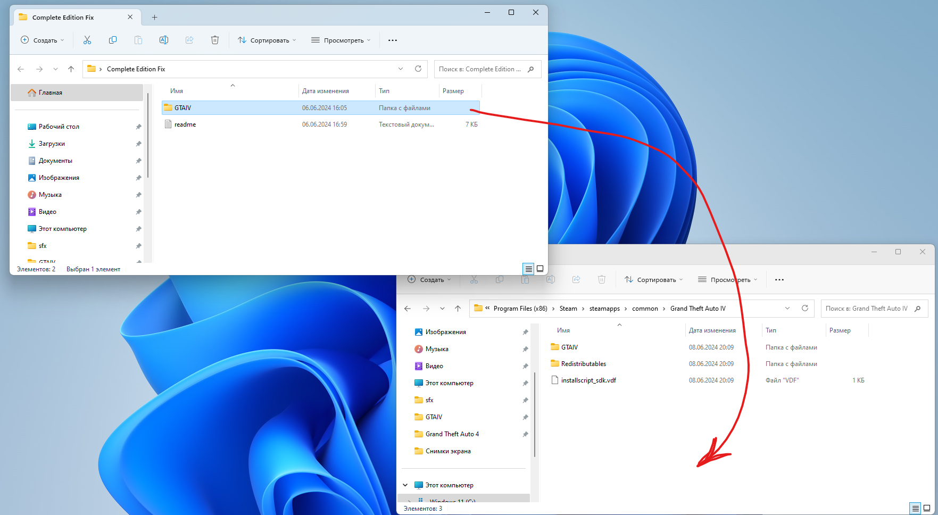The image size is (938, 515).
Task: Open Создать dropdown in Complete Edition Fix window
Action: [42, 40]
